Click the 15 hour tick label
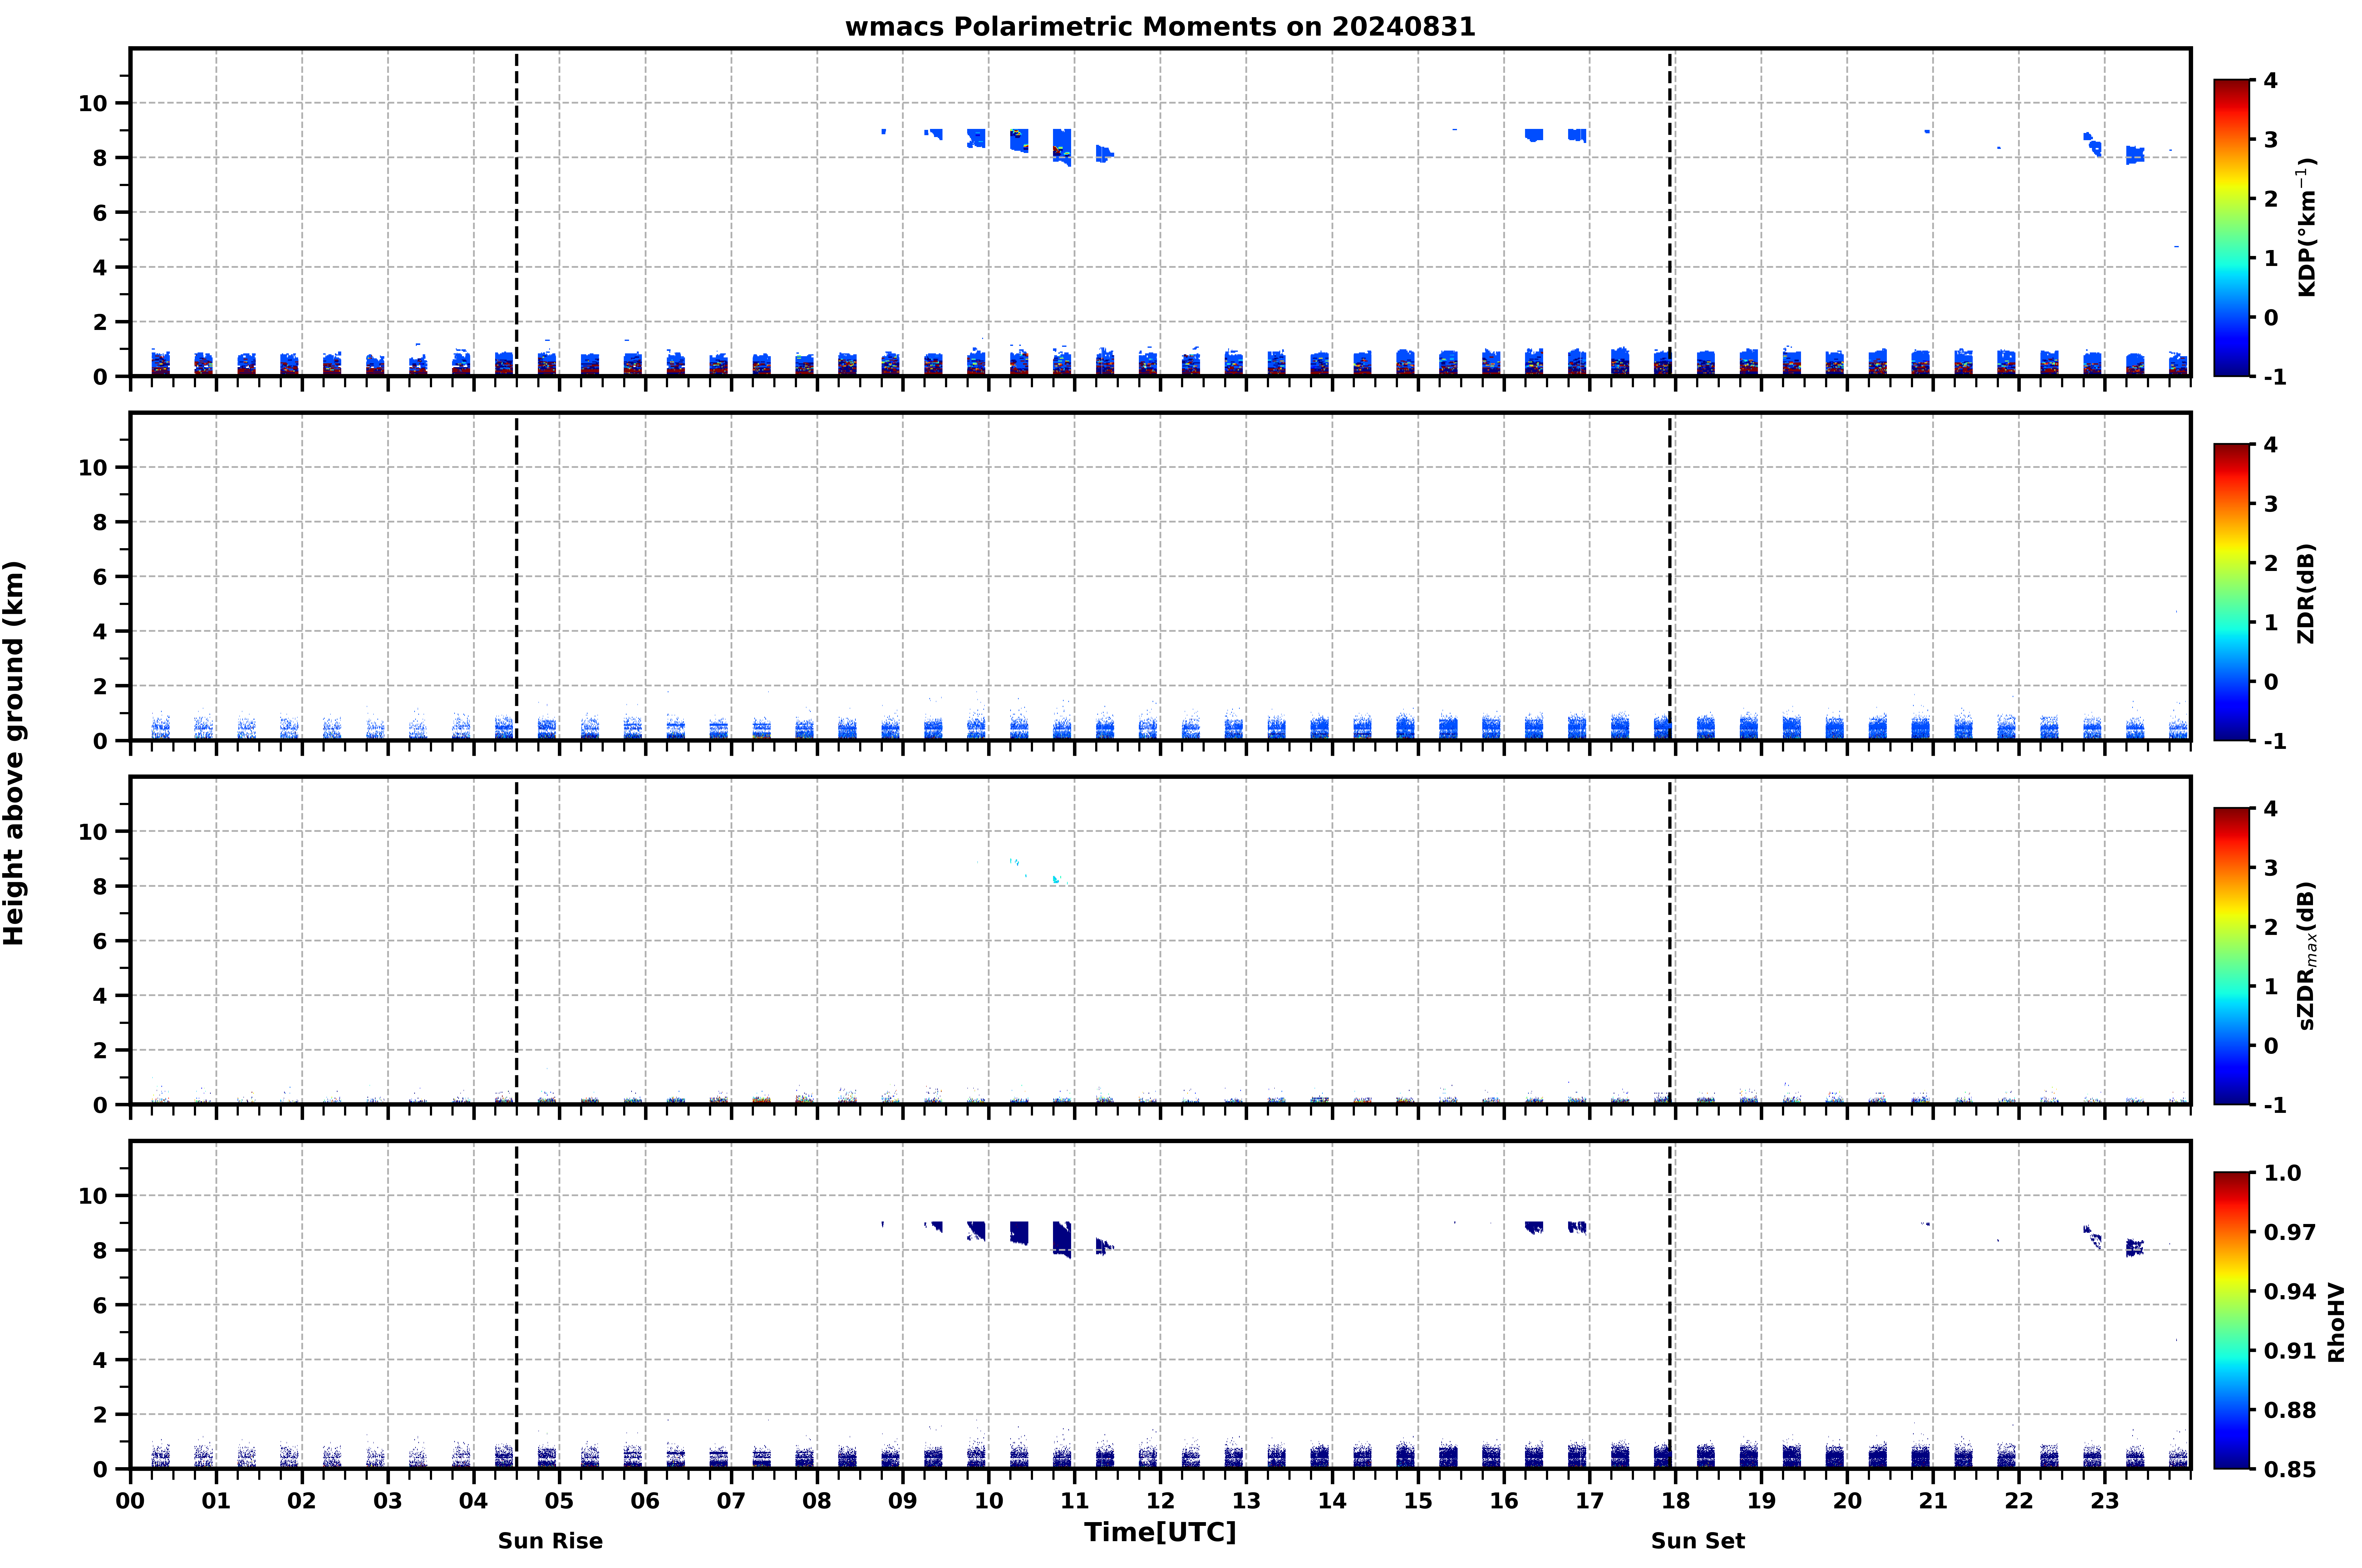 pos(1418,1501)
